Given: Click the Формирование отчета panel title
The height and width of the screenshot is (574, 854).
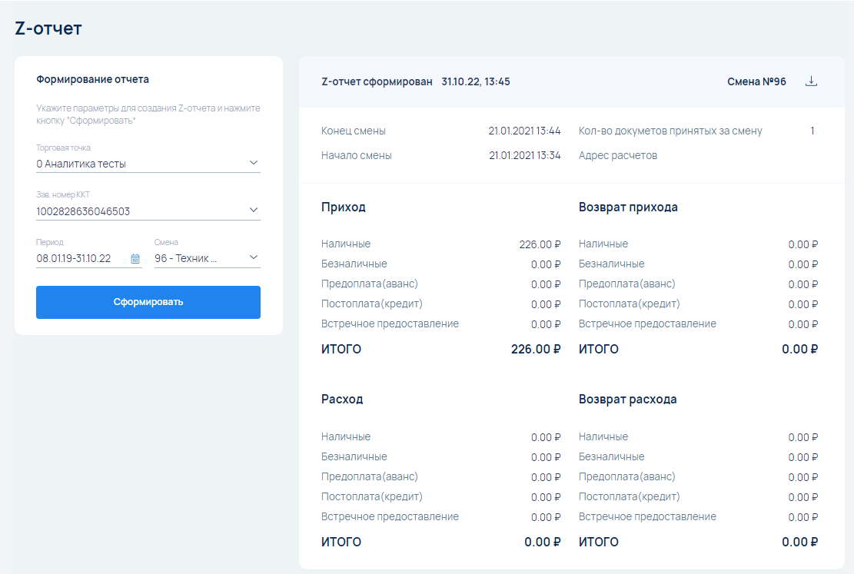Looking at the screenshot, I should pyautogui.click(x=92, y=79).
